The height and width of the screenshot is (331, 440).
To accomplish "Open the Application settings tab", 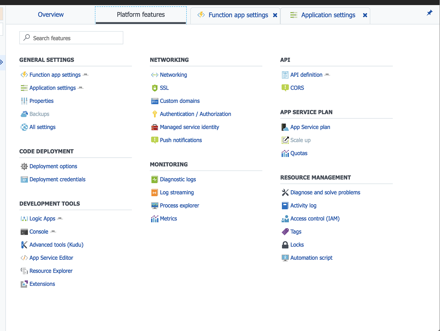I will 328,15.
